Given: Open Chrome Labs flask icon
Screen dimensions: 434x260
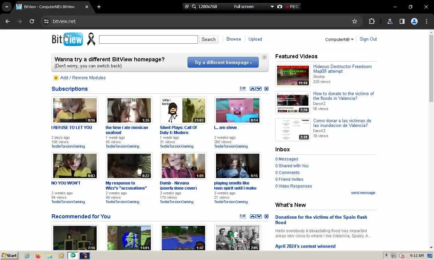Looking at the screenshot, I should (390, 21).
